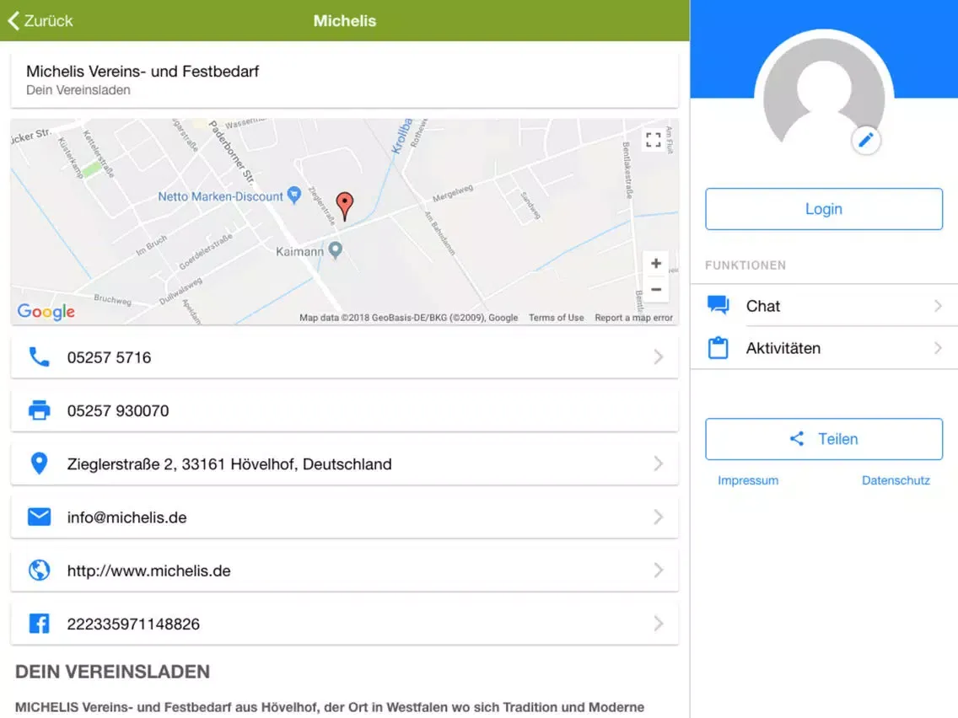Click the Netto Marken-Discount map label
The height and width of the screenshot is (718, 958).
pyautogui.click(x=221, y=196)
